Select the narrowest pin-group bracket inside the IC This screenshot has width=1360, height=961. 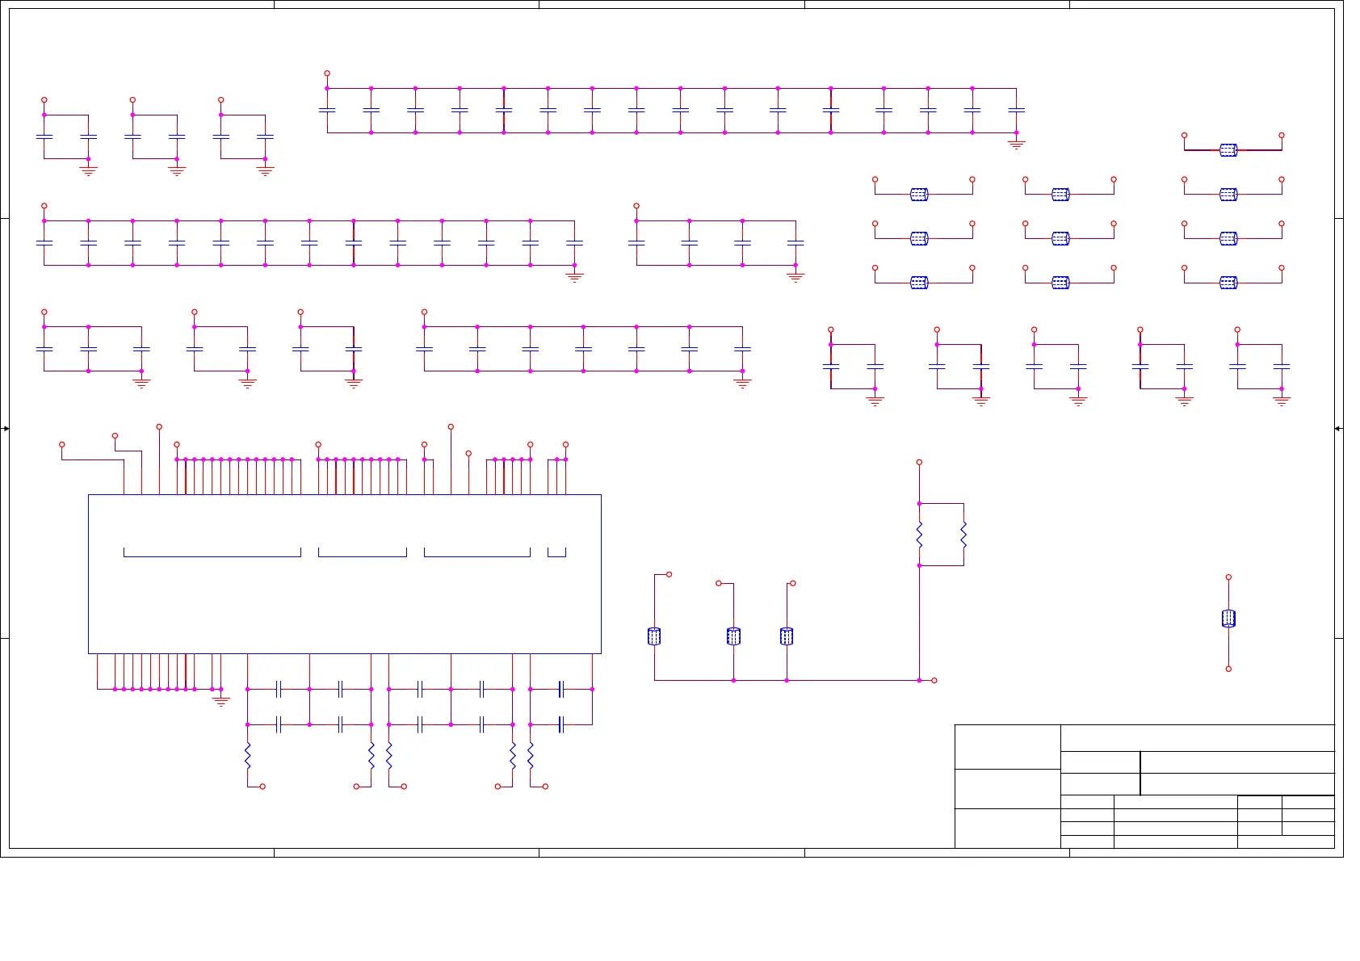pyautogui.click(x=556, y=552)
